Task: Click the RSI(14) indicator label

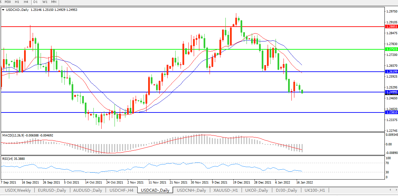Action: click(x=8, y=159)
